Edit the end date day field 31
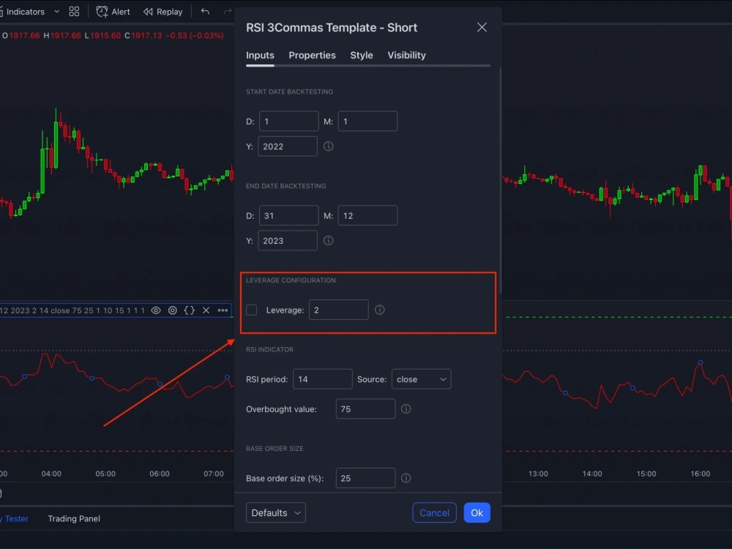This screenshot has width=732, height=549. point(289,216)
